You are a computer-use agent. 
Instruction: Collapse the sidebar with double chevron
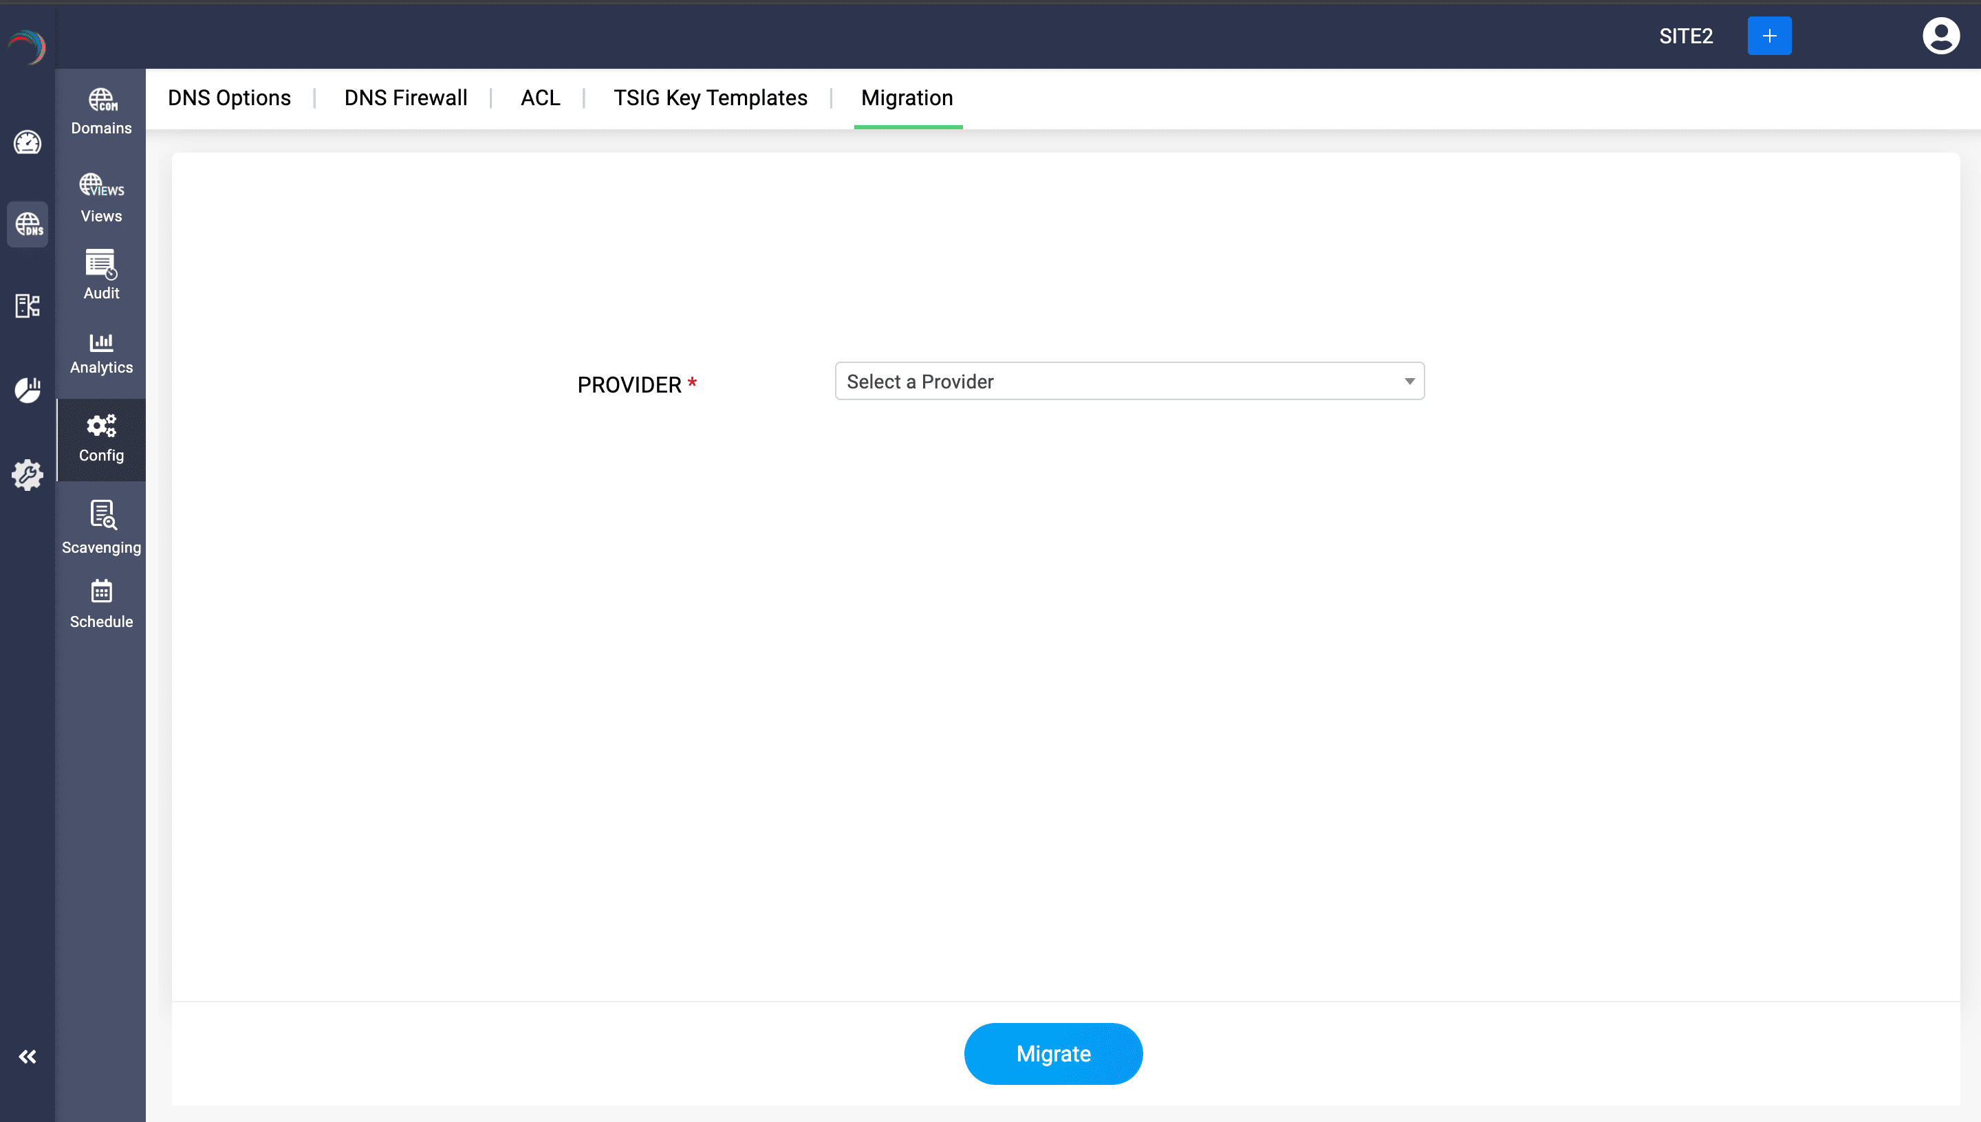[x=28, y=1057]
